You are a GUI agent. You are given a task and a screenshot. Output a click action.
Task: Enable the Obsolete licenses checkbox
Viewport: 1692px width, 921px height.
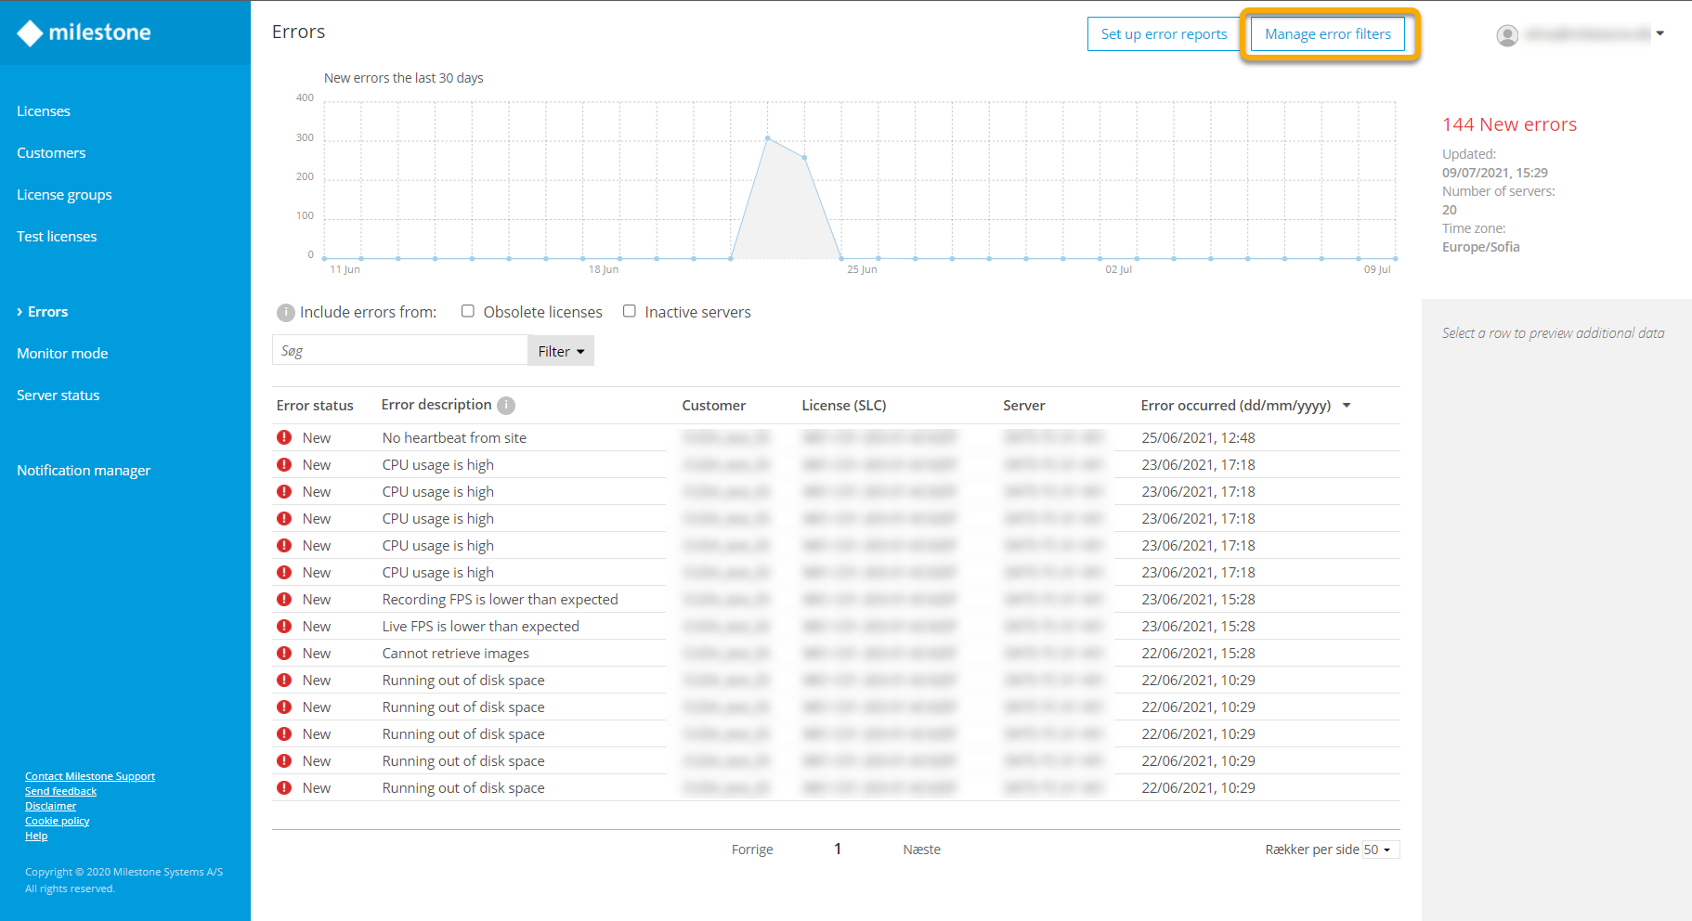tap(468, 311)
